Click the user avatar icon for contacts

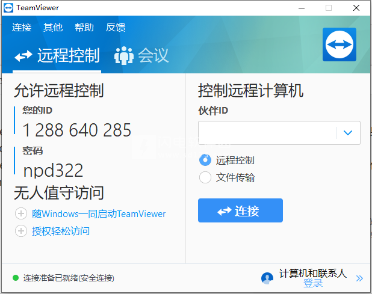click(x=267, y=278)
